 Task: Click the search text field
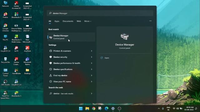point(100,13)
